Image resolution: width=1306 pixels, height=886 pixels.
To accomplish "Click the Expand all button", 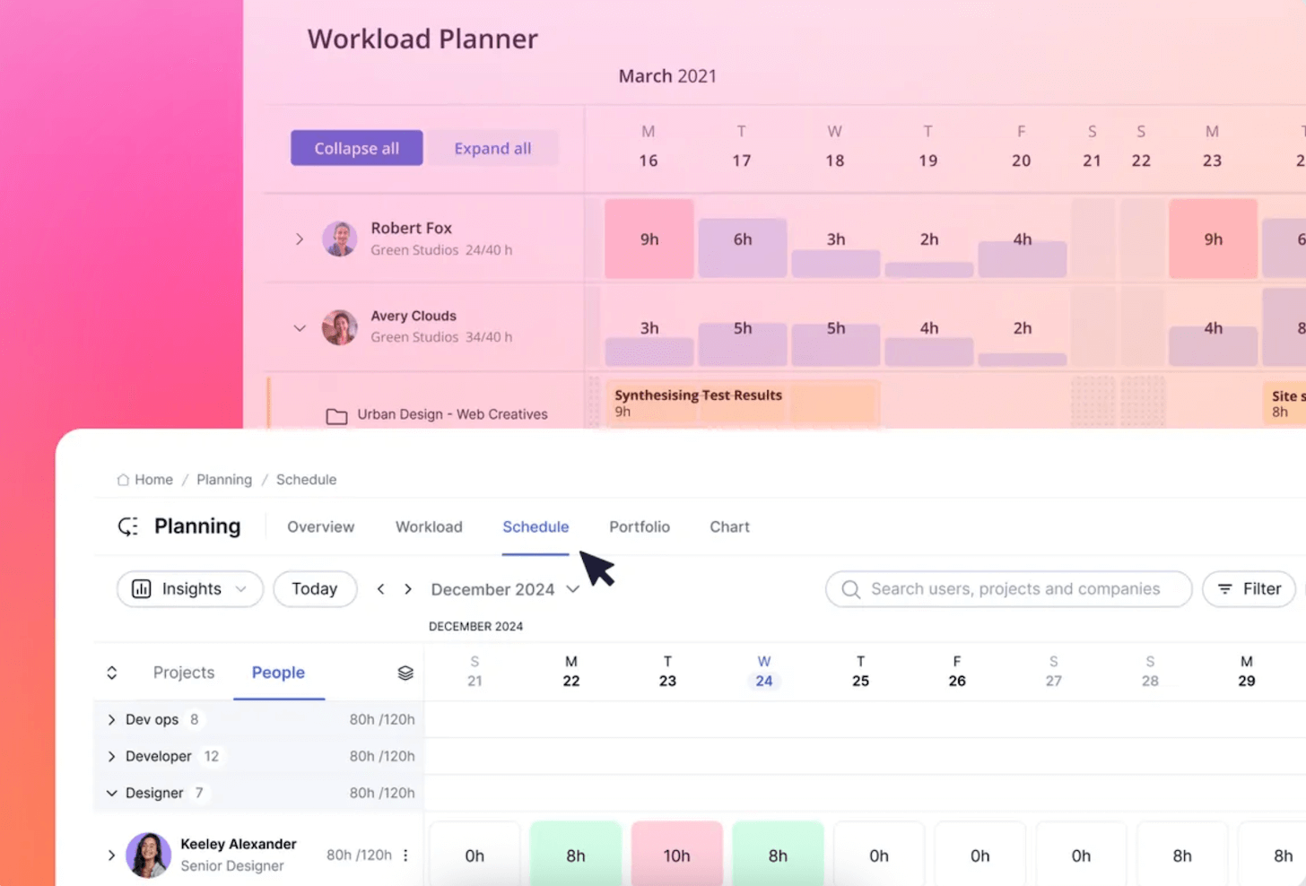I will click(x=492, y=148).
